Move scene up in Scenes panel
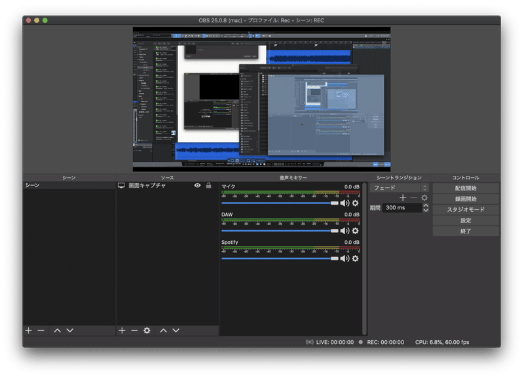Image resolution: width=524 pixels, height=378 pixels. point(58,330)
